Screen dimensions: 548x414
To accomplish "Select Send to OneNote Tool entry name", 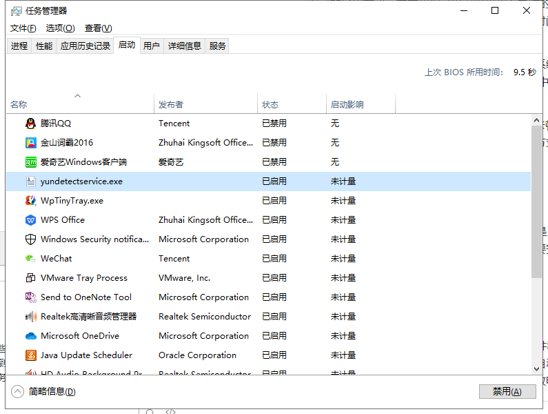I will (86, 297).
